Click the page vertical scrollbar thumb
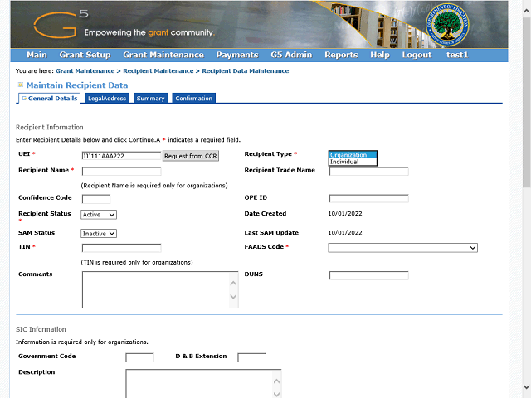The width and height of the screenshot is (531, 398). point(527,101)
